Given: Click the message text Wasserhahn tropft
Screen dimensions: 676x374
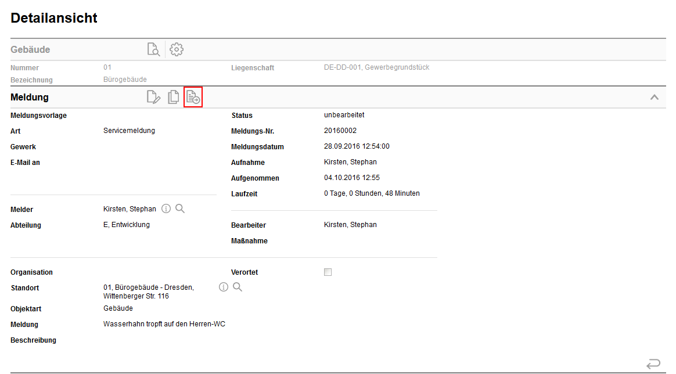Looking at the screenshot, I should 164,324.
